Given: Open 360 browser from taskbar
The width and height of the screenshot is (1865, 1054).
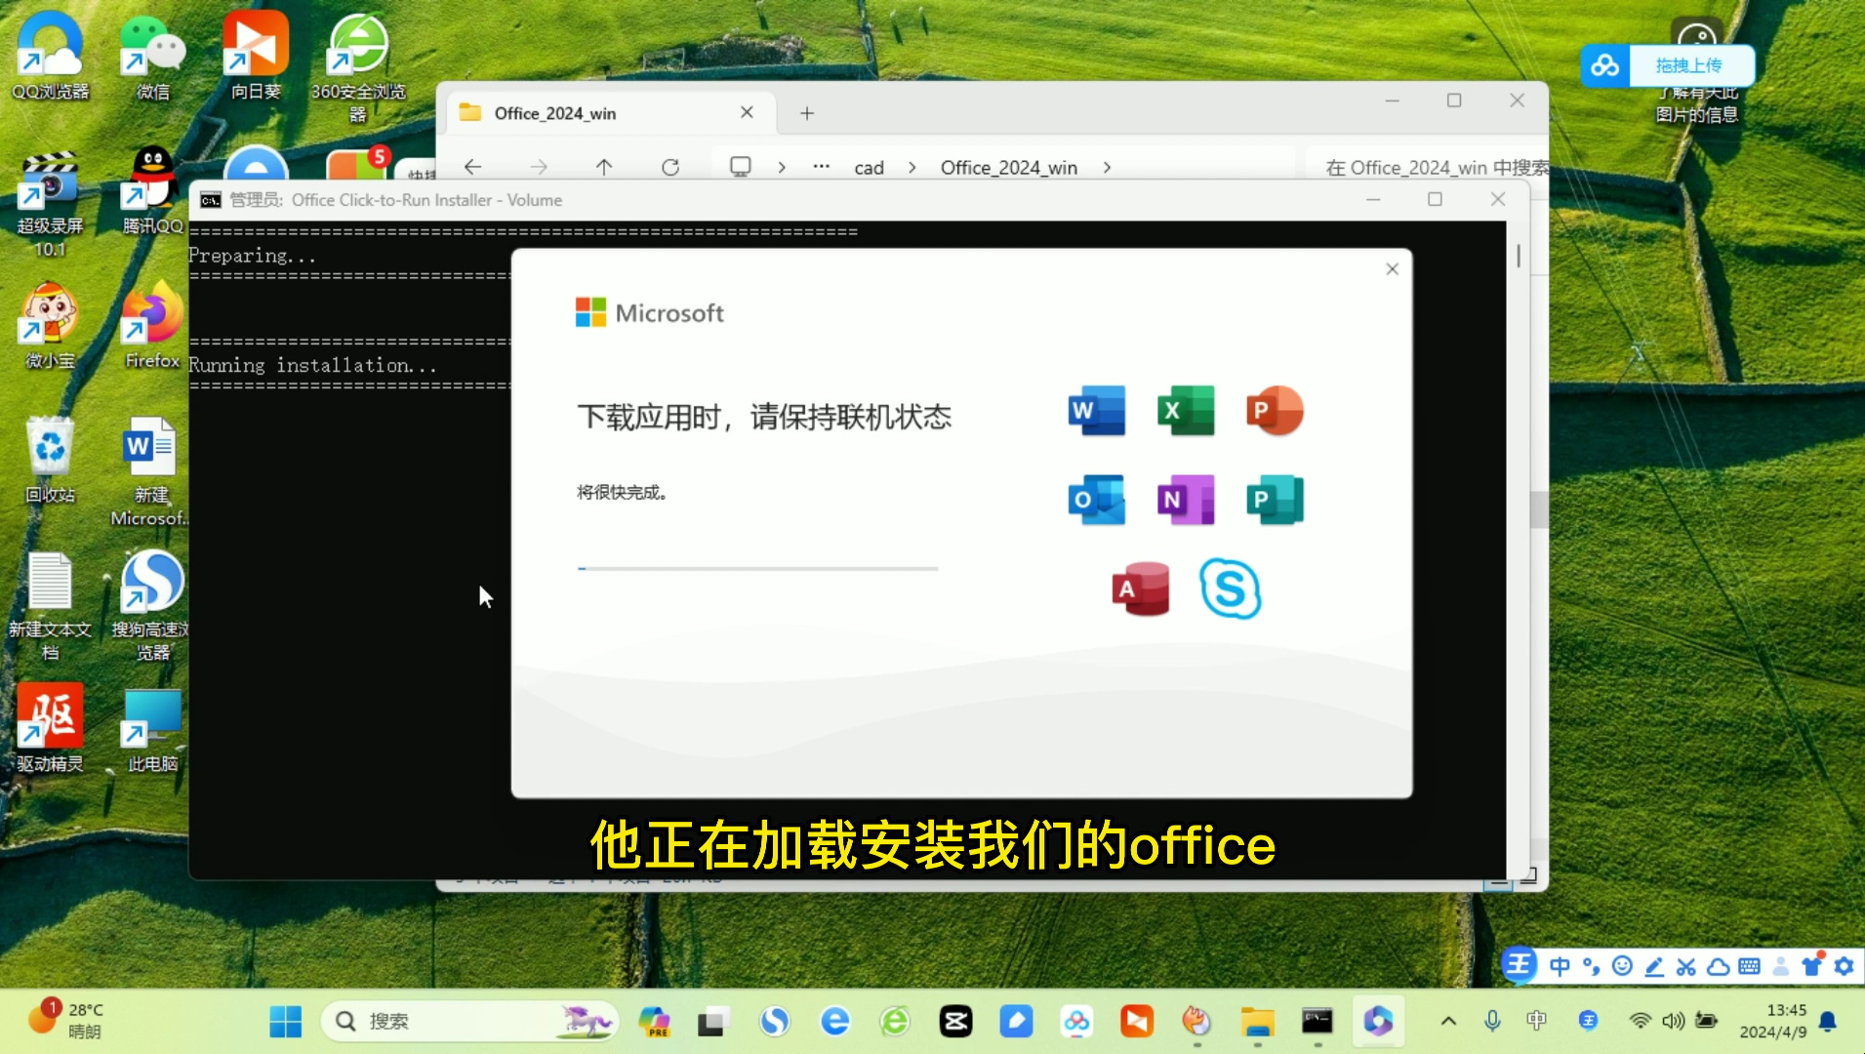Looking at the screenshot, I should 895,1022.
